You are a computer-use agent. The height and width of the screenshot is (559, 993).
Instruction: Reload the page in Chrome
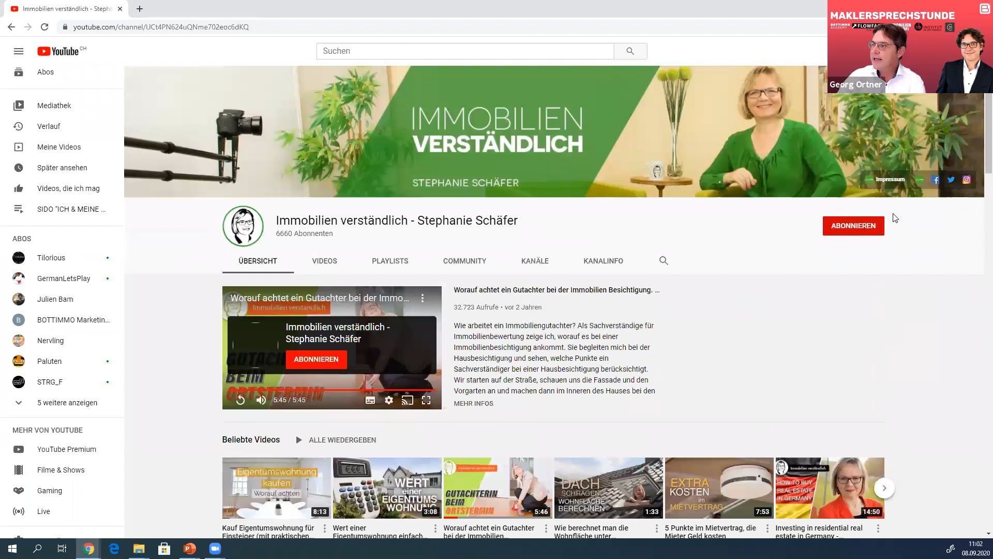point(44,27)
